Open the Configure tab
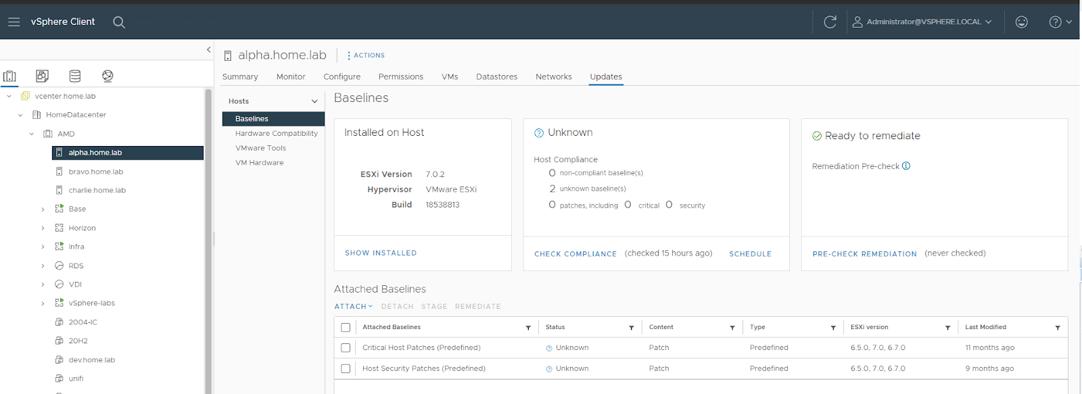 pyautogui.click(x=342, y=76)
